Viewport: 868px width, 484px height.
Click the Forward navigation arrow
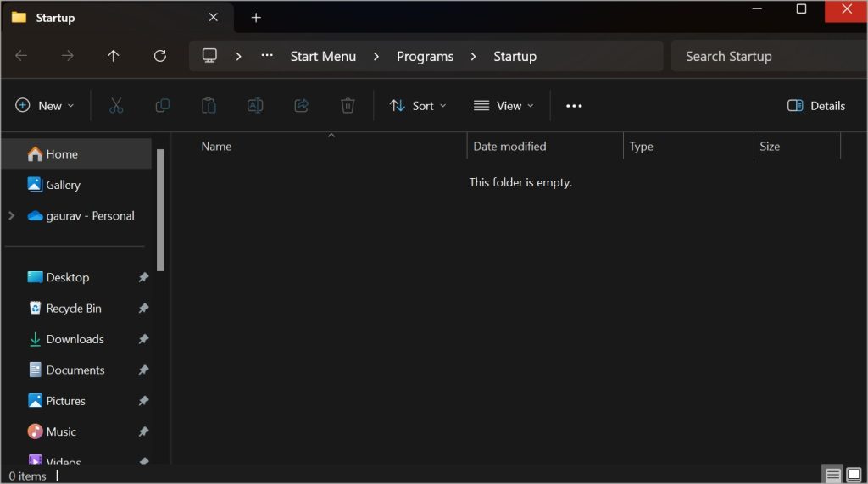tap(68, 56)
